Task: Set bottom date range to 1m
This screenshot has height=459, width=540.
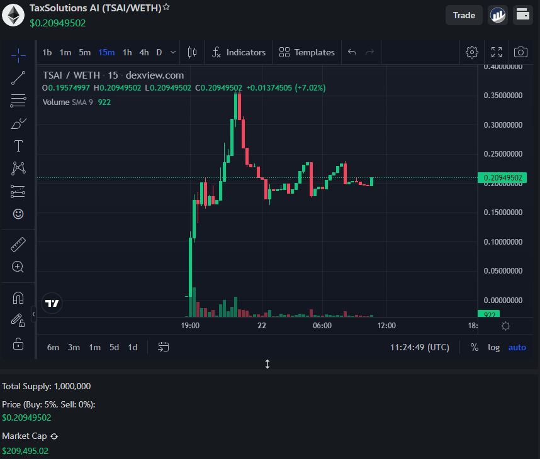Action: click(x=94, y=347)
